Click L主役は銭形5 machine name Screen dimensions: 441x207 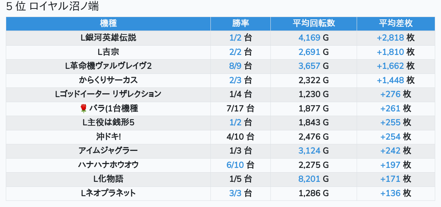point(108,123)
